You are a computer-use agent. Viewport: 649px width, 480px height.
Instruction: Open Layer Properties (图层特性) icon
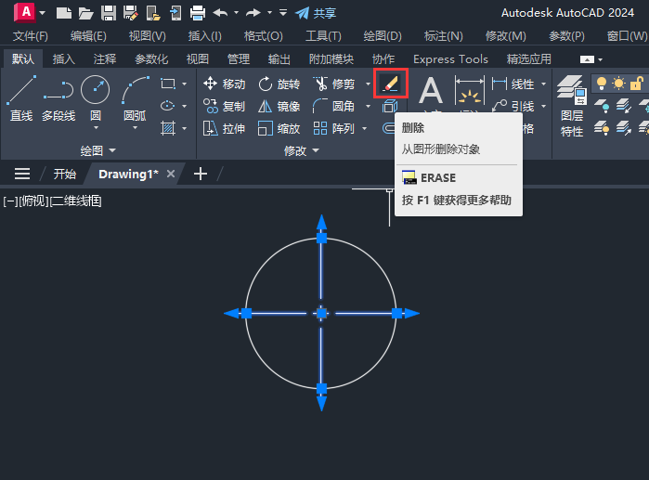[572, 107]
